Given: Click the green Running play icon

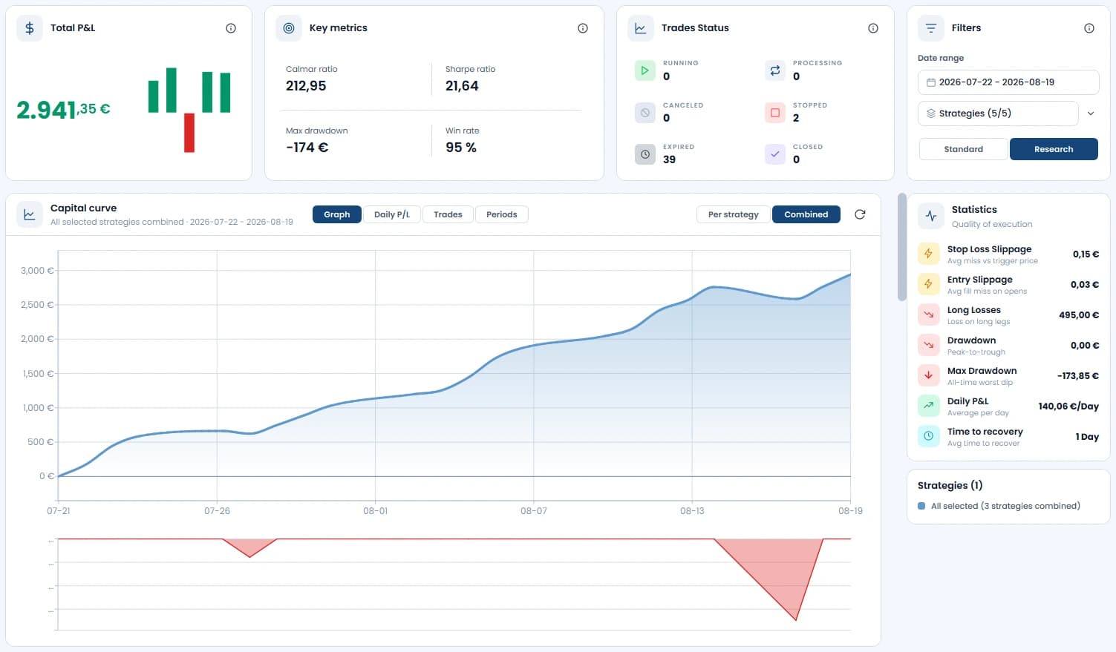Looking at the screenshot, I should click(x=645, y=70).
